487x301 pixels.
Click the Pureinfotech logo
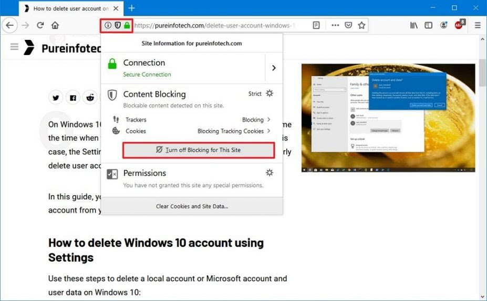63,48
